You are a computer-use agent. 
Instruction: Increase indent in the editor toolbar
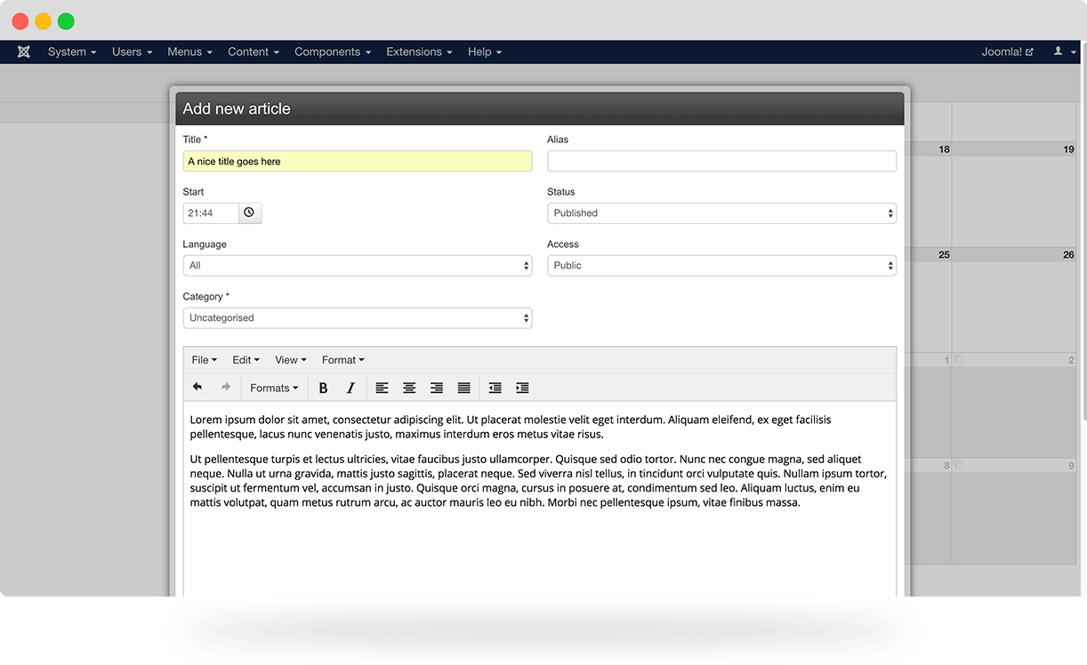pos(523,388)
